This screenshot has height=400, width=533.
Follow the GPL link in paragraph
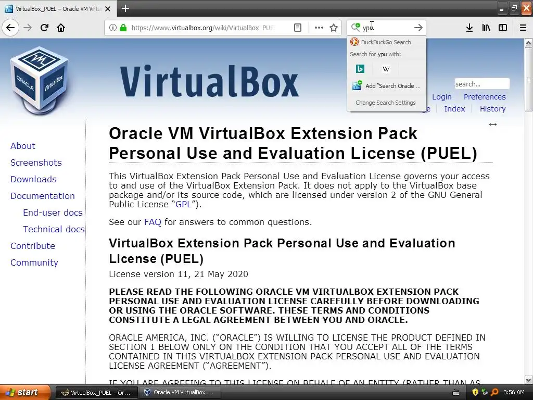183,204
